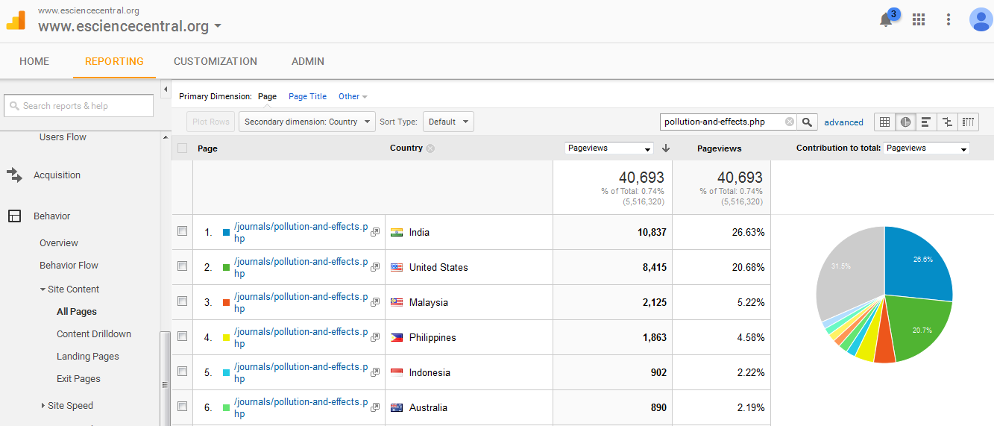Select the REPORTING tab

[x=114, y=61]
